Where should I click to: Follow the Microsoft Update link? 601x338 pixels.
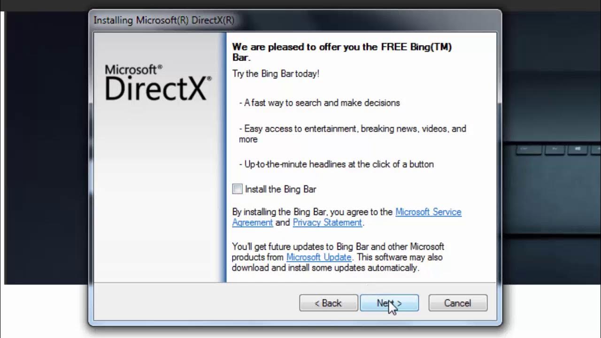point(319,257)
